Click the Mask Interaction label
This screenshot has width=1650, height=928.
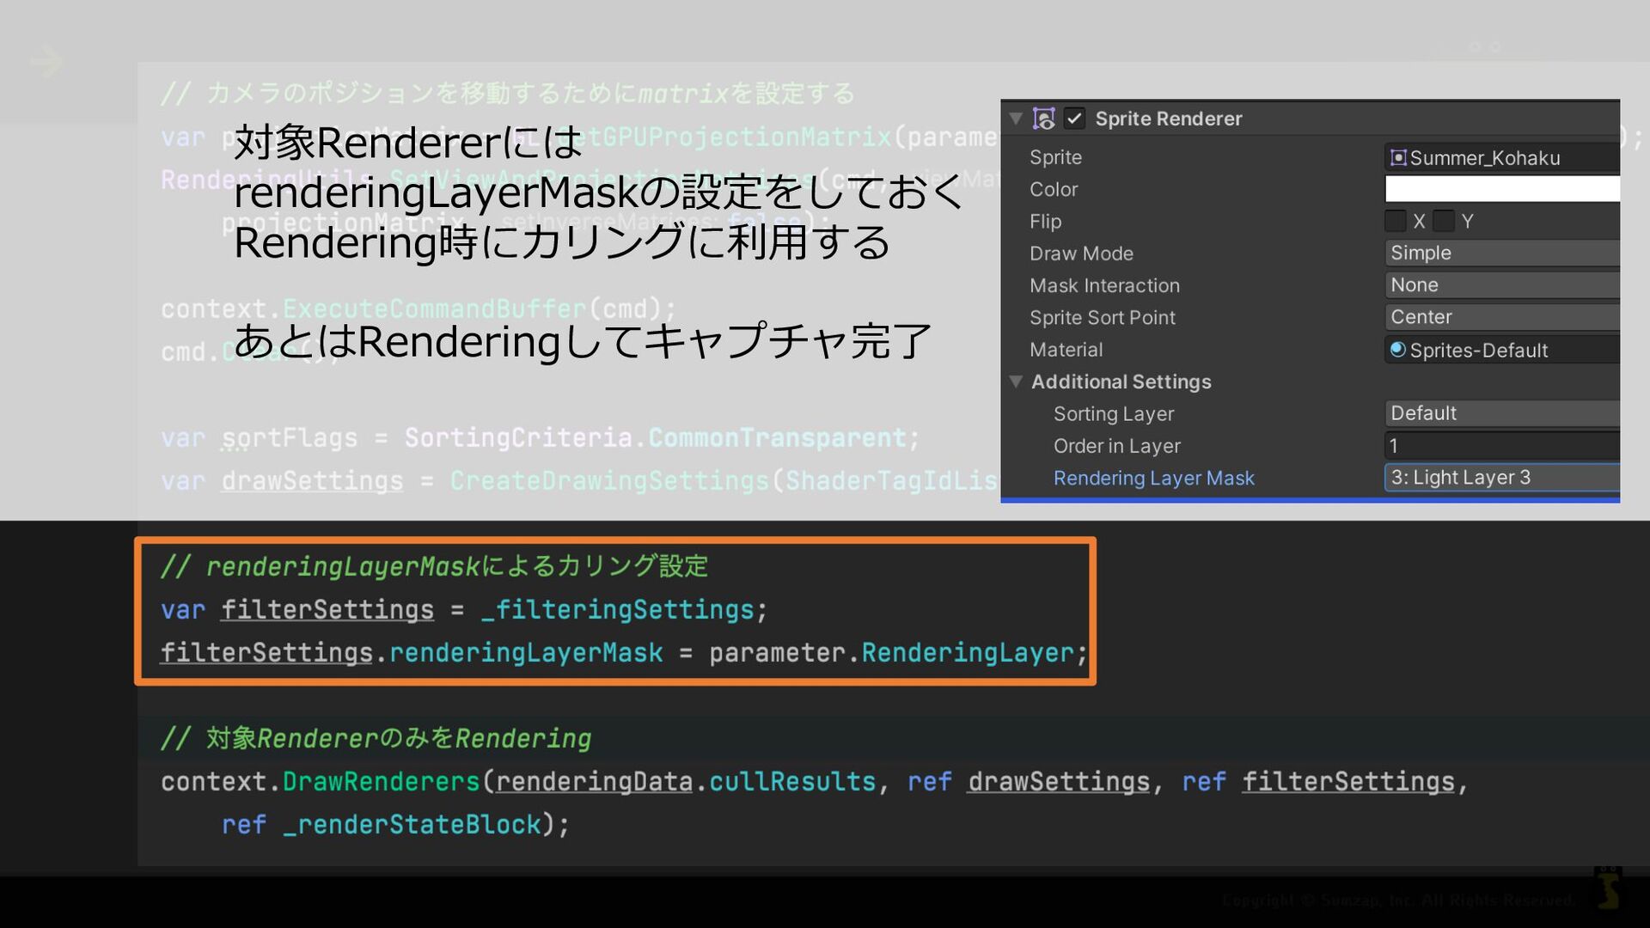[x=1104, y=285]
